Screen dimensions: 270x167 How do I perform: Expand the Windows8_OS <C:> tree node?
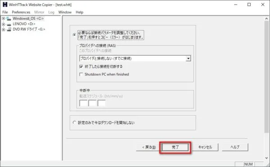[x=3, y=18]
